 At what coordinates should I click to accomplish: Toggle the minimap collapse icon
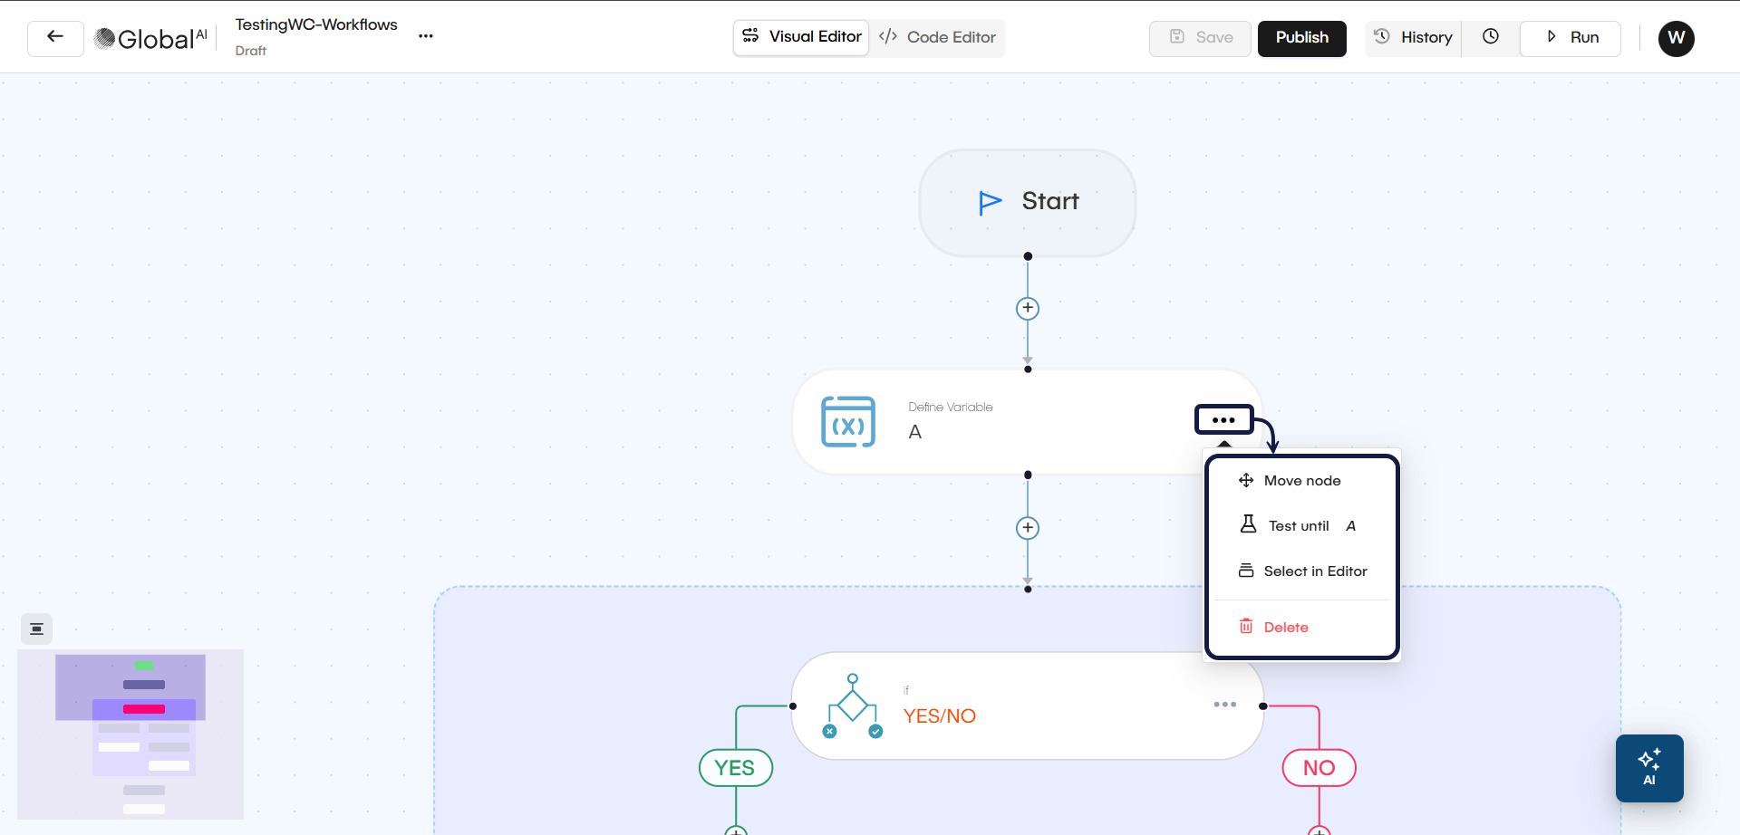coord(37,629)
